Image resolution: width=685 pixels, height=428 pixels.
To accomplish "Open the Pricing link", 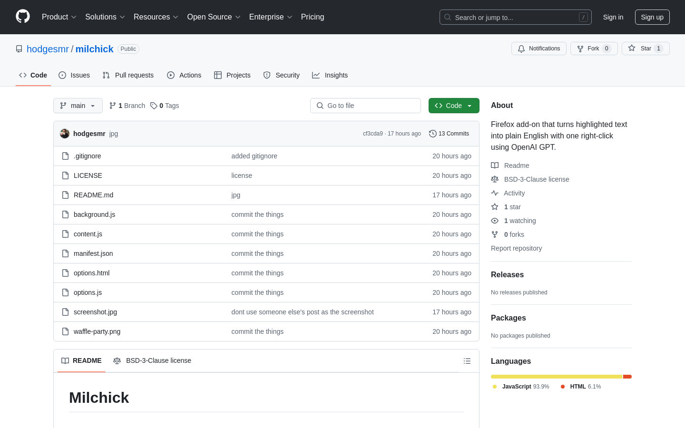I will 313,17.
